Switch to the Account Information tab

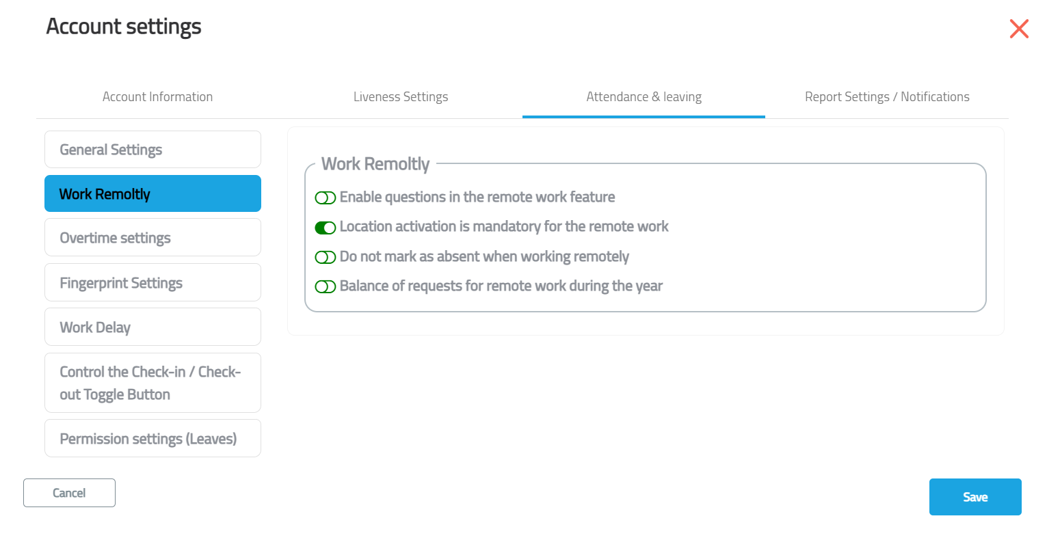tap(157, 97)
